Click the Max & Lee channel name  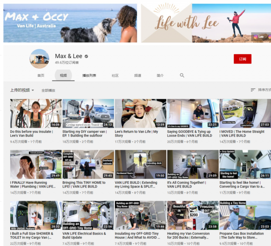coord(69,56)
